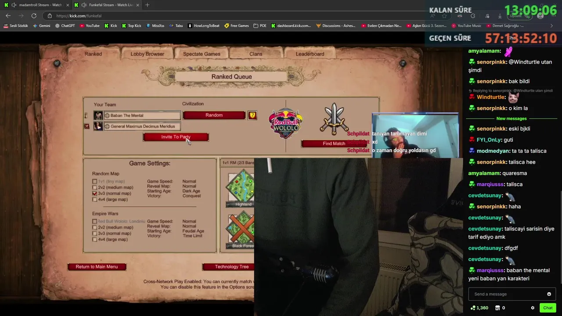Go back with browser back arrow
Screen dimensions: 562x316
[8, 16]
